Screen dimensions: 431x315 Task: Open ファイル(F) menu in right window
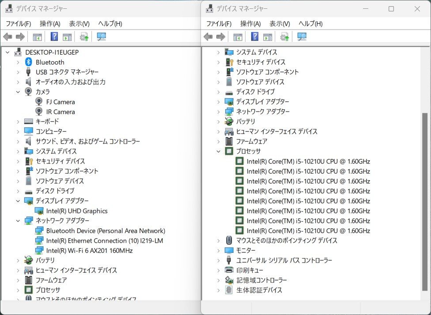tap(219, 24)
